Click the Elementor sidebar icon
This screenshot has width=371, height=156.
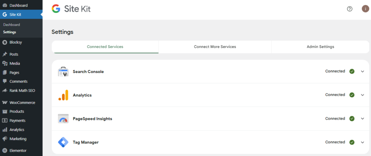click(x=4, y=151)
